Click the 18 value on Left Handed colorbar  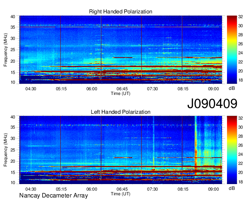240,182
